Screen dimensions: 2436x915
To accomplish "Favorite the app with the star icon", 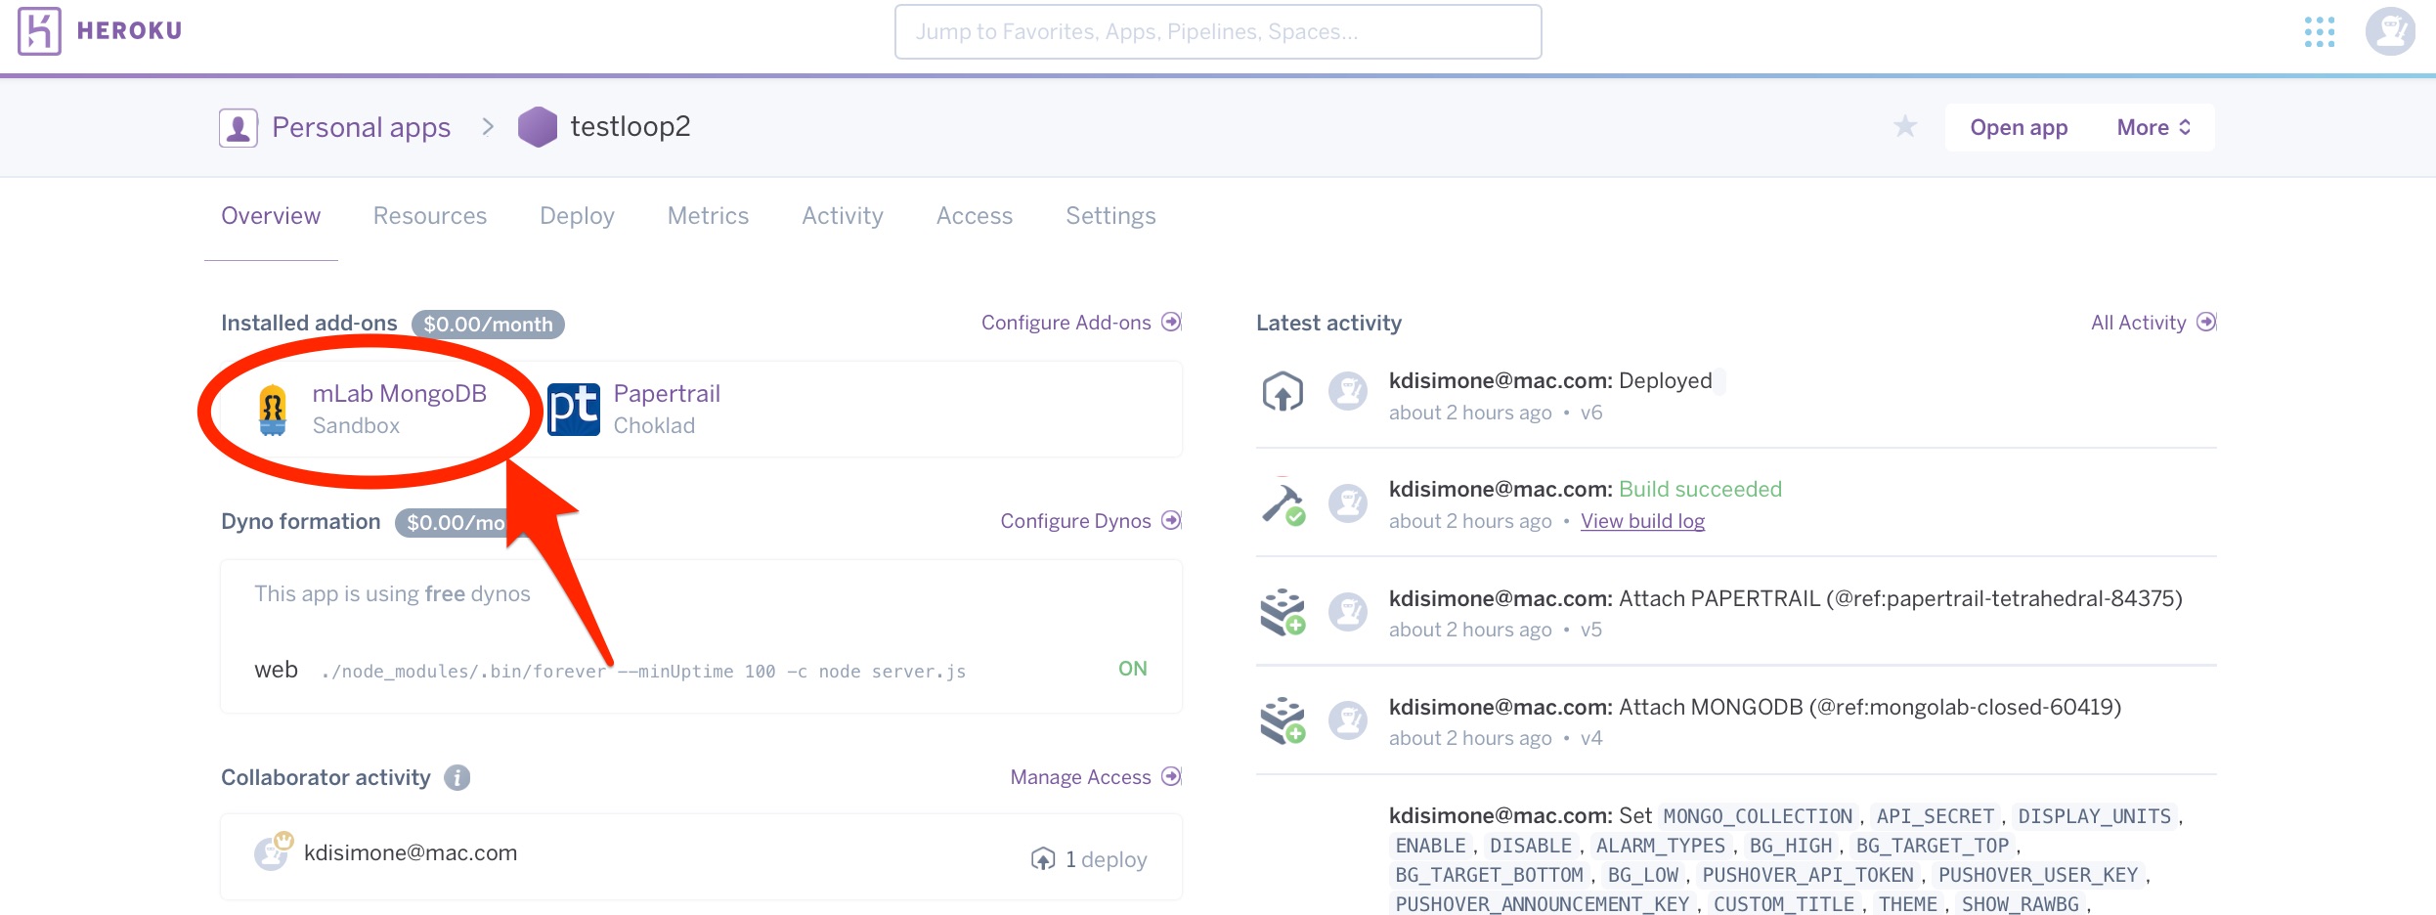I will [x=1905, y=126].
